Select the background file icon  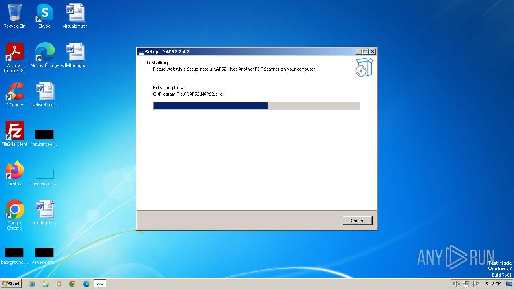tap(14, 256)
